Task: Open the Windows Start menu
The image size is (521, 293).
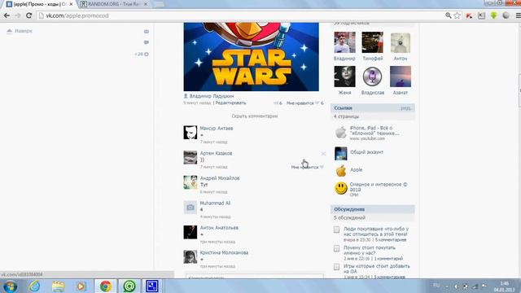Action: pos(10,286)
